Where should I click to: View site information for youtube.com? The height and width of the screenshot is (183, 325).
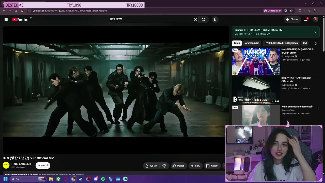pos(29,11)
